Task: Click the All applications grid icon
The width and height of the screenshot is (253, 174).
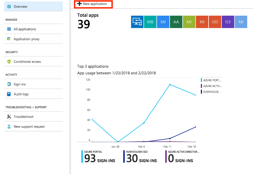Action: (x=9, y=29)
